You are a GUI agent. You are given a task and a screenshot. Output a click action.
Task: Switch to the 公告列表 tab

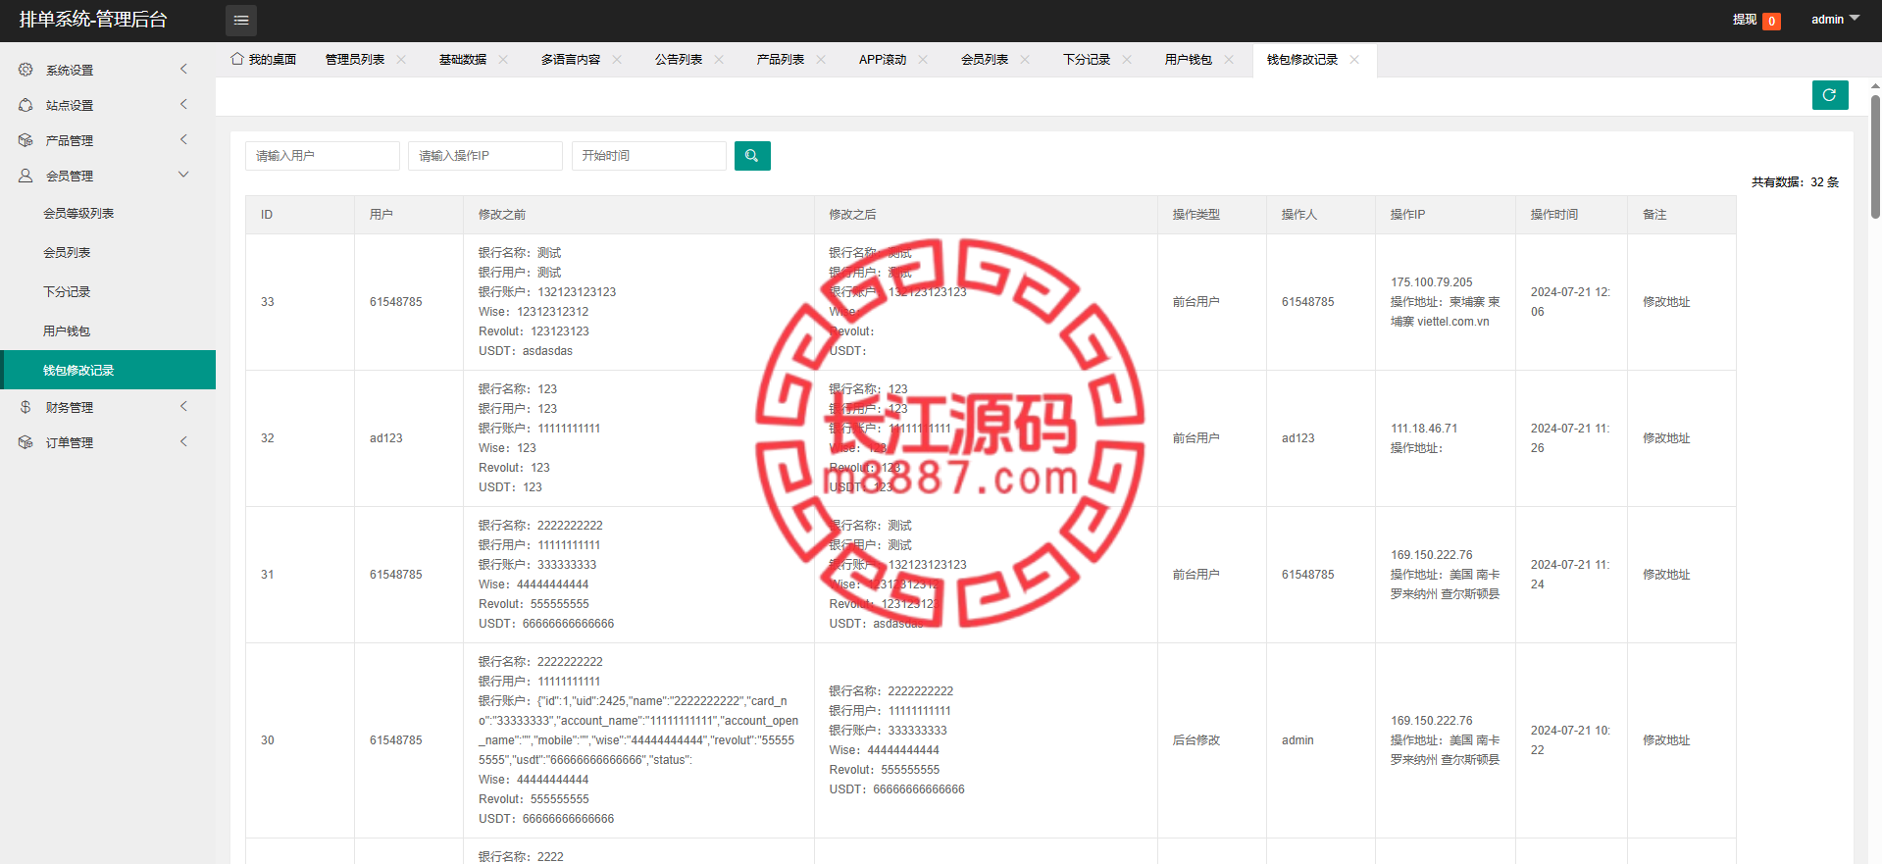[x=679, y=60]
